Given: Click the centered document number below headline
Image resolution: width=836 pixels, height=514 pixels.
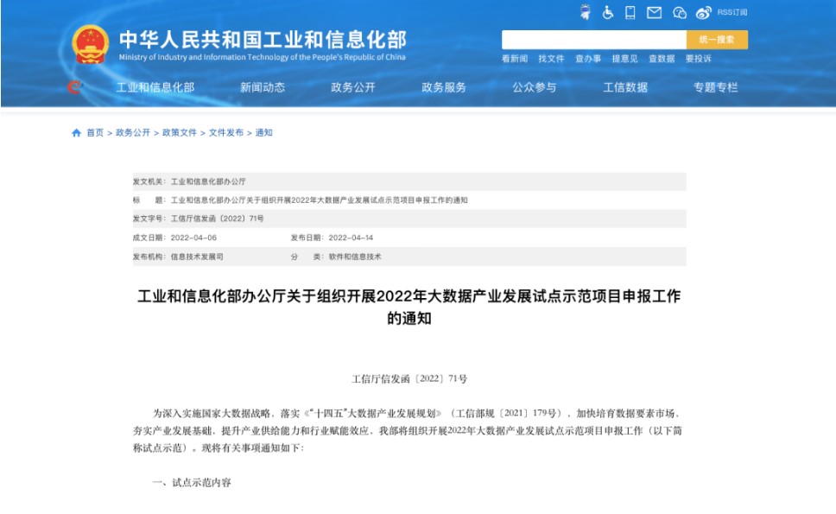Looking at the screenshot, I should point(409,379).
